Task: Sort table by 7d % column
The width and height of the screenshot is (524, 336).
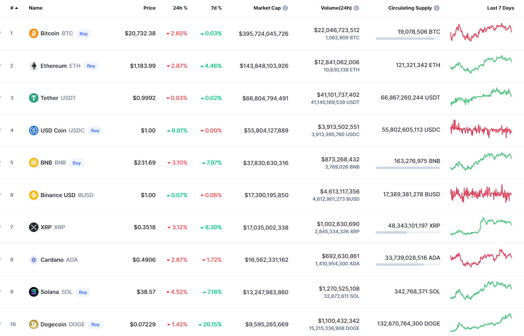Action: pyautogui.click(x=216, y=8)
